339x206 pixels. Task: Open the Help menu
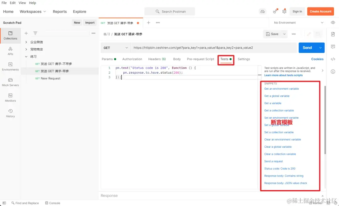[x=33, y=3]
